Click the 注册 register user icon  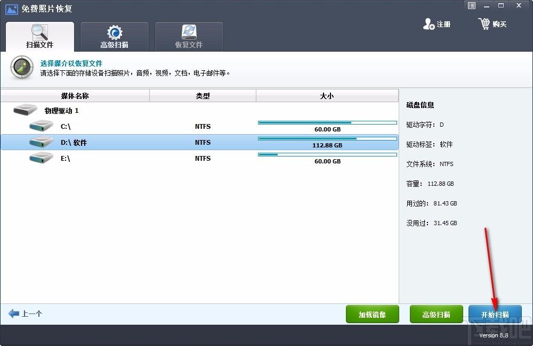[429, 24]
